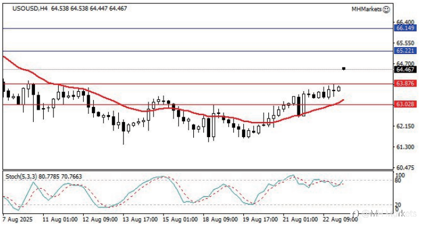
Task: Click the 64.467 current price label
Action: coord(405,70)
